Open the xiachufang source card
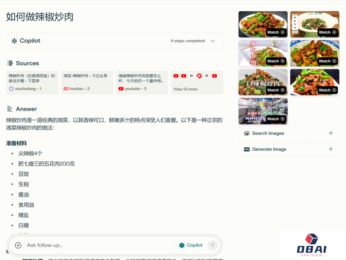Screen dimensions: 346x260 pyautogui.click(x=32, y=83)
